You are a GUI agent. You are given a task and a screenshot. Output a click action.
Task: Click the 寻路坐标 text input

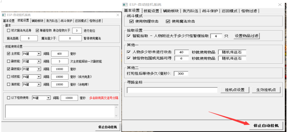point(172,90)
